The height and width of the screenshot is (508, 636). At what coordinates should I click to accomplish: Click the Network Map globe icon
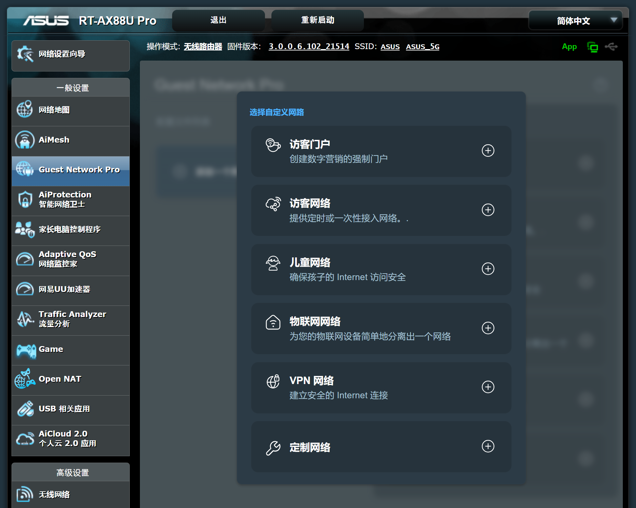pos(25,109)
